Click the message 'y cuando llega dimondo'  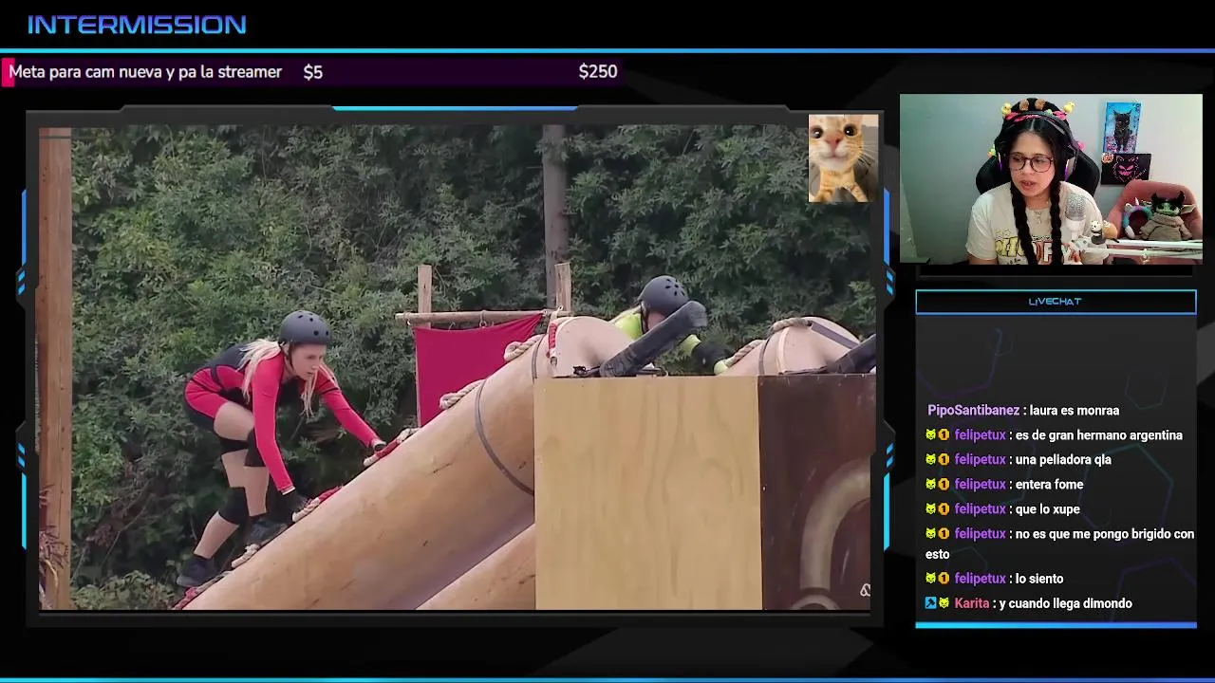pyautogui.click(x=1066, y=603)
